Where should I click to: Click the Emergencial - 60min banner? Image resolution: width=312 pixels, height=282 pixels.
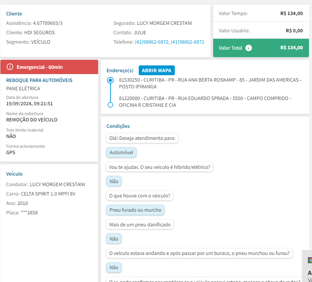(49, 67)
